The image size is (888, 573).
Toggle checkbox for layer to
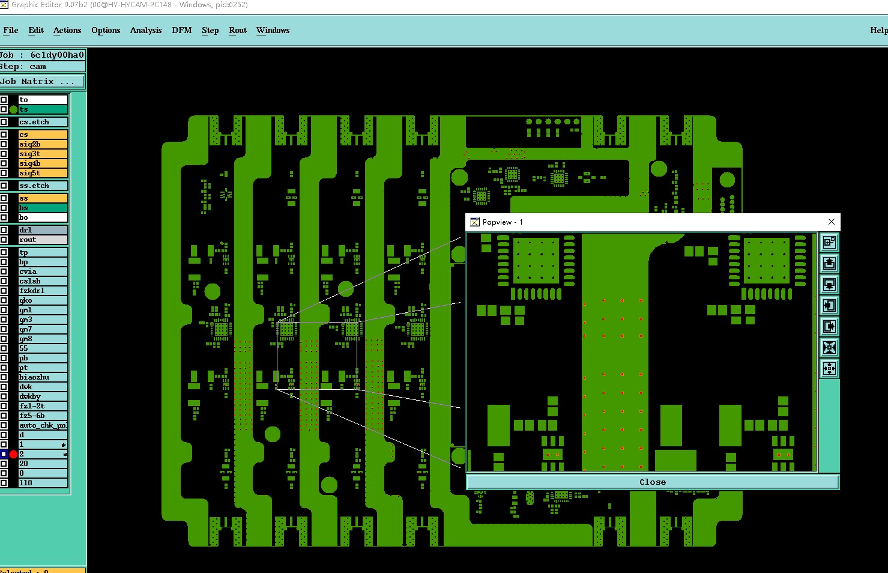4,100
